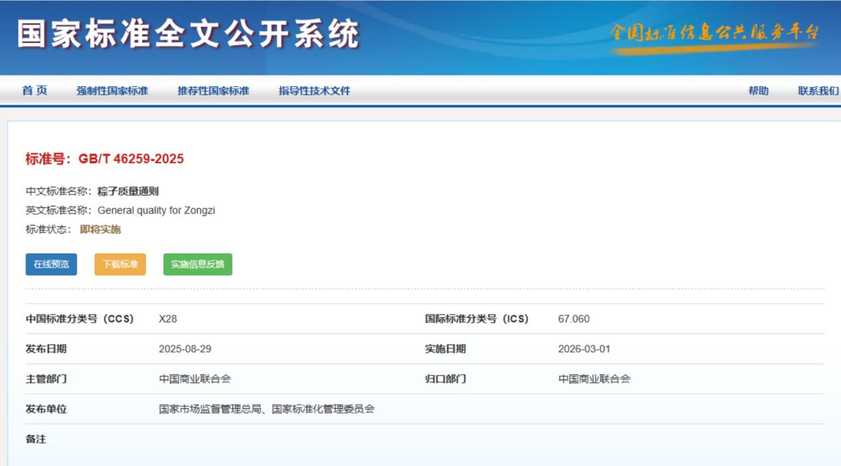
Task: Click the 归口部门 label
Action: 445,379
